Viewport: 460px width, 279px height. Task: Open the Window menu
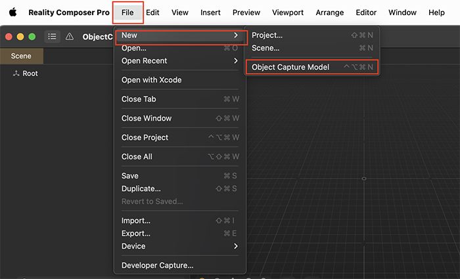(x=402, y=12)
